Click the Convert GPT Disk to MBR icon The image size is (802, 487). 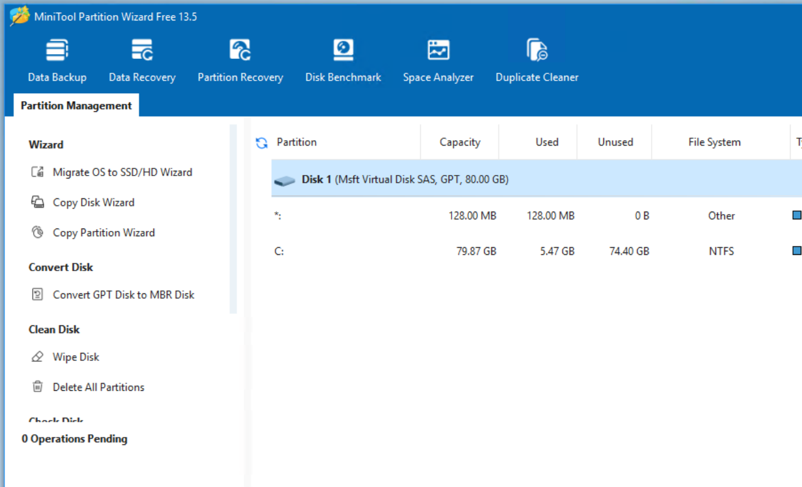pos(37,295)
